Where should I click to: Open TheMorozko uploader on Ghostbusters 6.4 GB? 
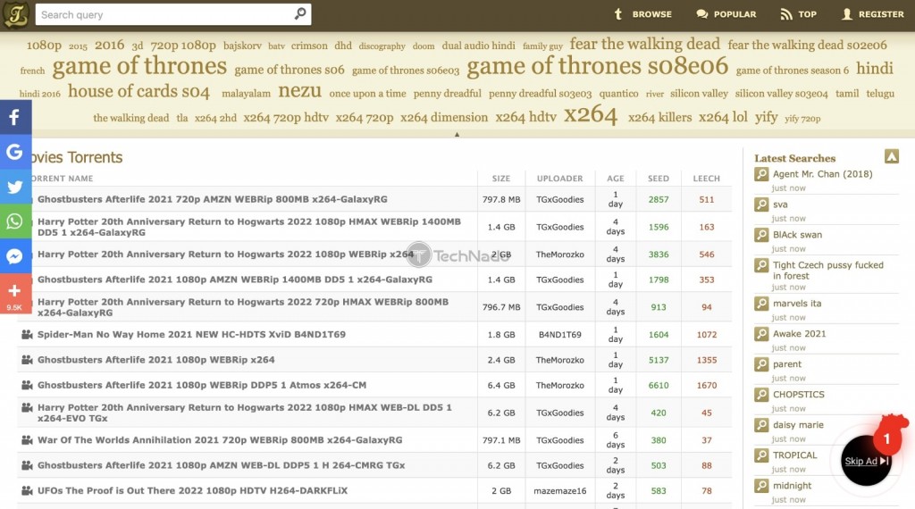click(x=559, y=386)
